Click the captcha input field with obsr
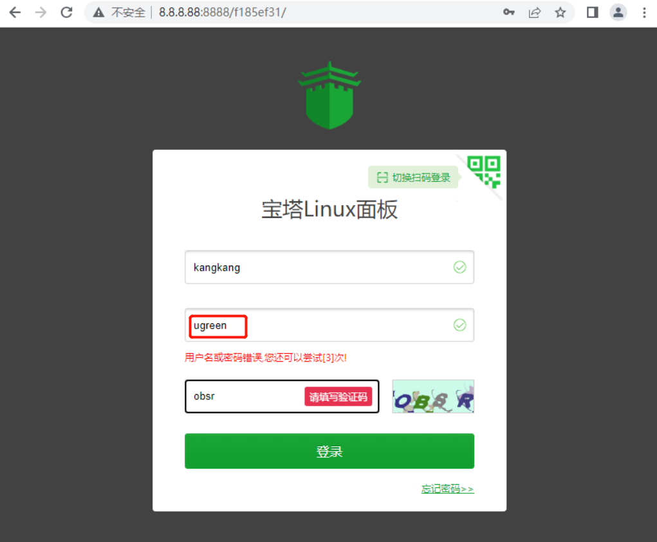The image size is (657, 542). point(282,396)
